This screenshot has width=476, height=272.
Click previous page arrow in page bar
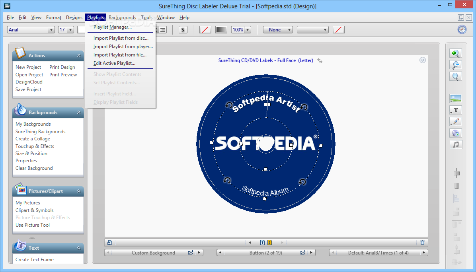pos(250,243)
